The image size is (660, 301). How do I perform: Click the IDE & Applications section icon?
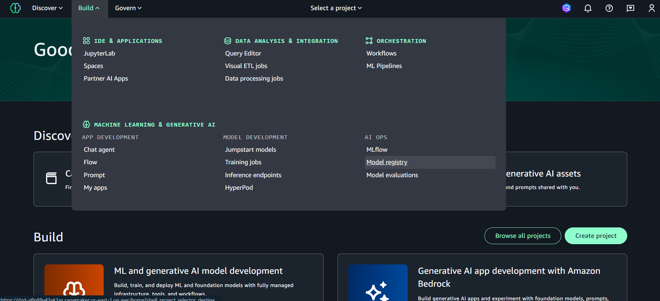coord(86,41)
